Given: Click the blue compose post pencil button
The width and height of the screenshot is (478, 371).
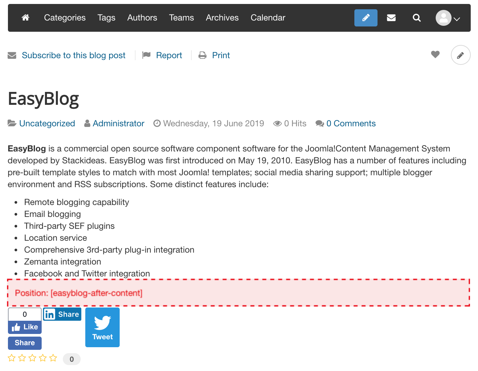Looking at the screenshot, I should 366,18.
